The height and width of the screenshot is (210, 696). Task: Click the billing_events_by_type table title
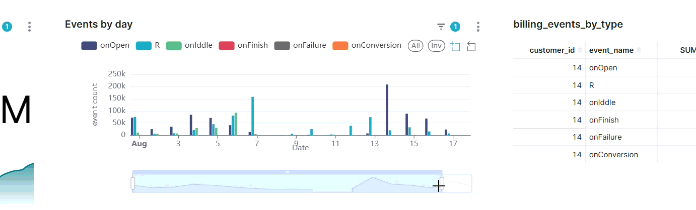click(568, 24)
